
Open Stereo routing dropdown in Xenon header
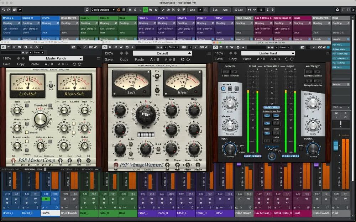(284, 47)
